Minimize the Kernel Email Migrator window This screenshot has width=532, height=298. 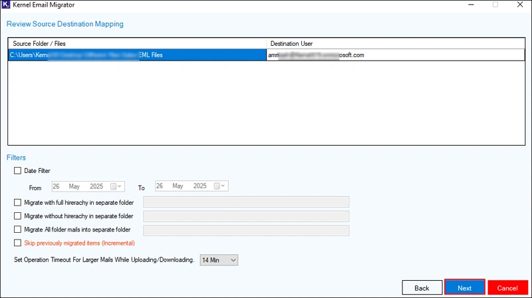(471, 5)
